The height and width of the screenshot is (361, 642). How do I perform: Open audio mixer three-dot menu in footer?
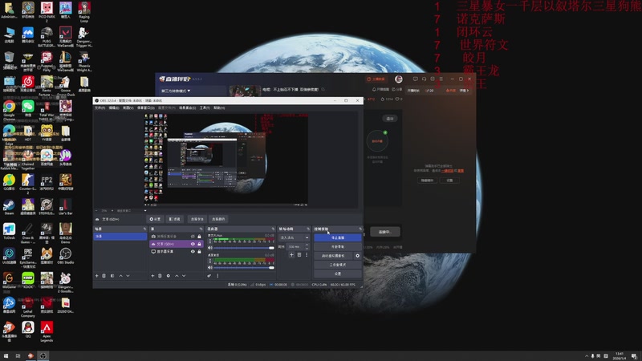coord(217,276)
